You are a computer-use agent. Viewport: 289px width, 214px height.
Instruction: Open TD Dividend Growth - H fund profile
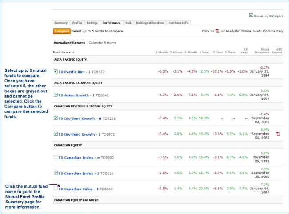point(80,119)
